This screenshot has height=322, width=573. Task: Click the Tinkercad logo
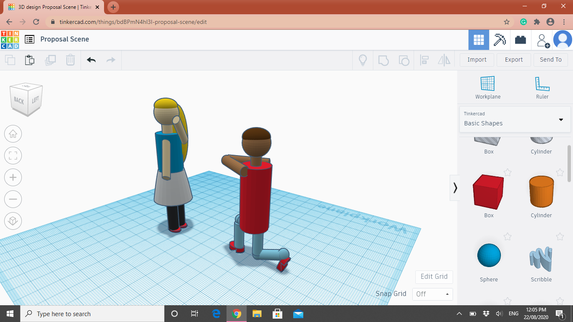coord(10,39)
